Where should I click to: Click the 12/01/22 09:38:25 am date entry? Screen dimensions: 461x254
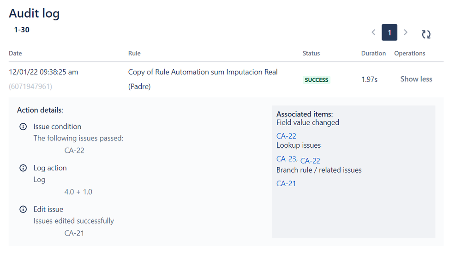[43, 72]
